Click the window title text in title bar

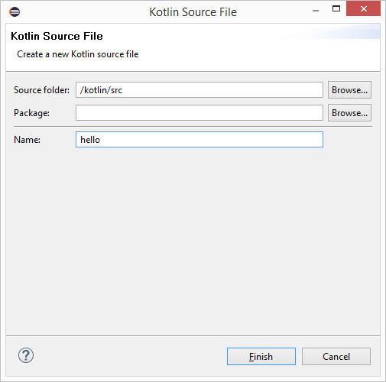(193, 12)
